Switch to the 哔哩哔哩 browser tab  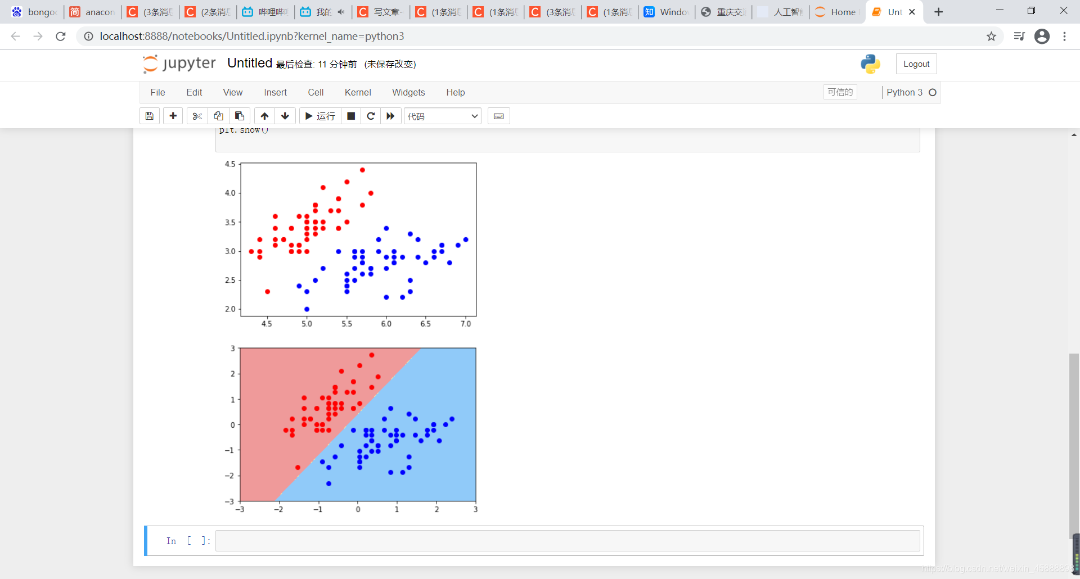pyautogui.click(x=265, y=12)
